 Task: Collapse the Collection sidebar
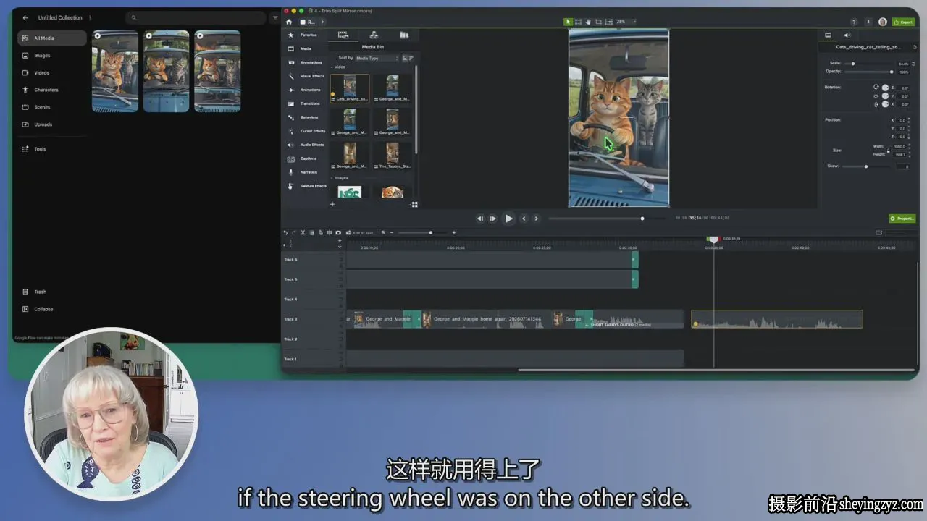pyautogui.click(x=43, y=309)
